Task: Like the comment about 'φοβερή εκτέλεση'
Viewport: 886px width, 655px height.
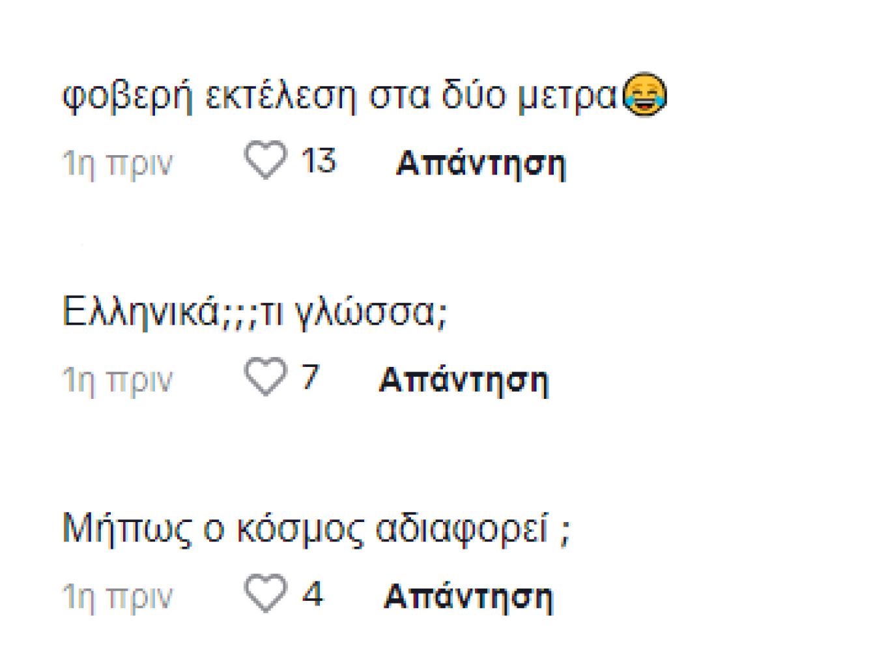Action: coord(265,160)
